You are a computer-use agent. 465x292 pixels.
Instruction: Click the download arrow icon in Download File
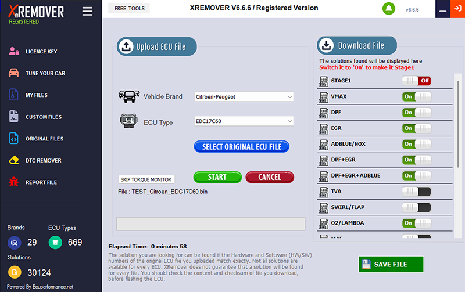tap(327, 45)
